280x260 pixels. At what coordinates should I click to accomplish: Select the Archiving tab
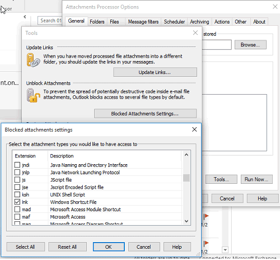click(x=199, y=22)
